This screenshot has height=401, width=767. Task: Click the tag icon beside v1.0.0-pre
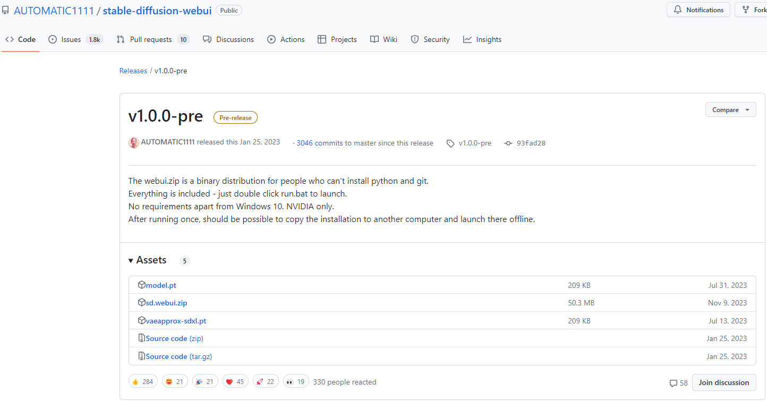point(450,143)
